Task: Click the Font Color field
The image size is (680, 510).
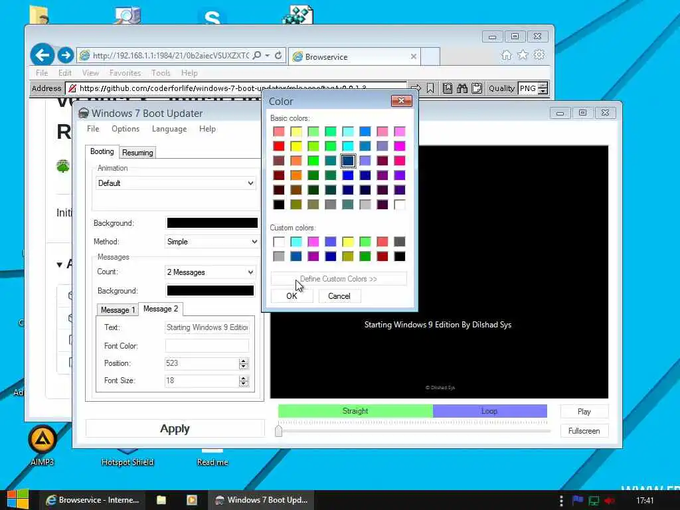Action: click(207, 345)
